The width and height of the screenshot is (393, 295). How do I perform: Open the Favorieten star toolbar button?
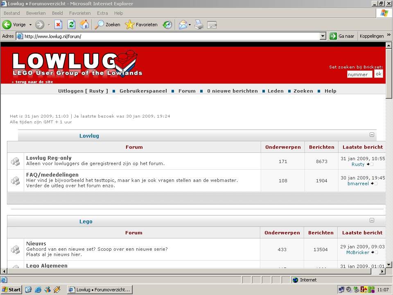141,25
